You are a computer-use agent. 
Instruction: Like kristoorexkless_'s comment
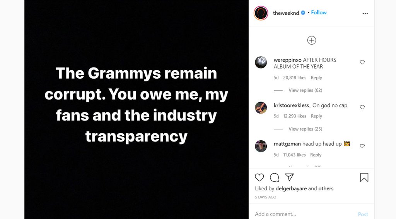tap(362, 107)
